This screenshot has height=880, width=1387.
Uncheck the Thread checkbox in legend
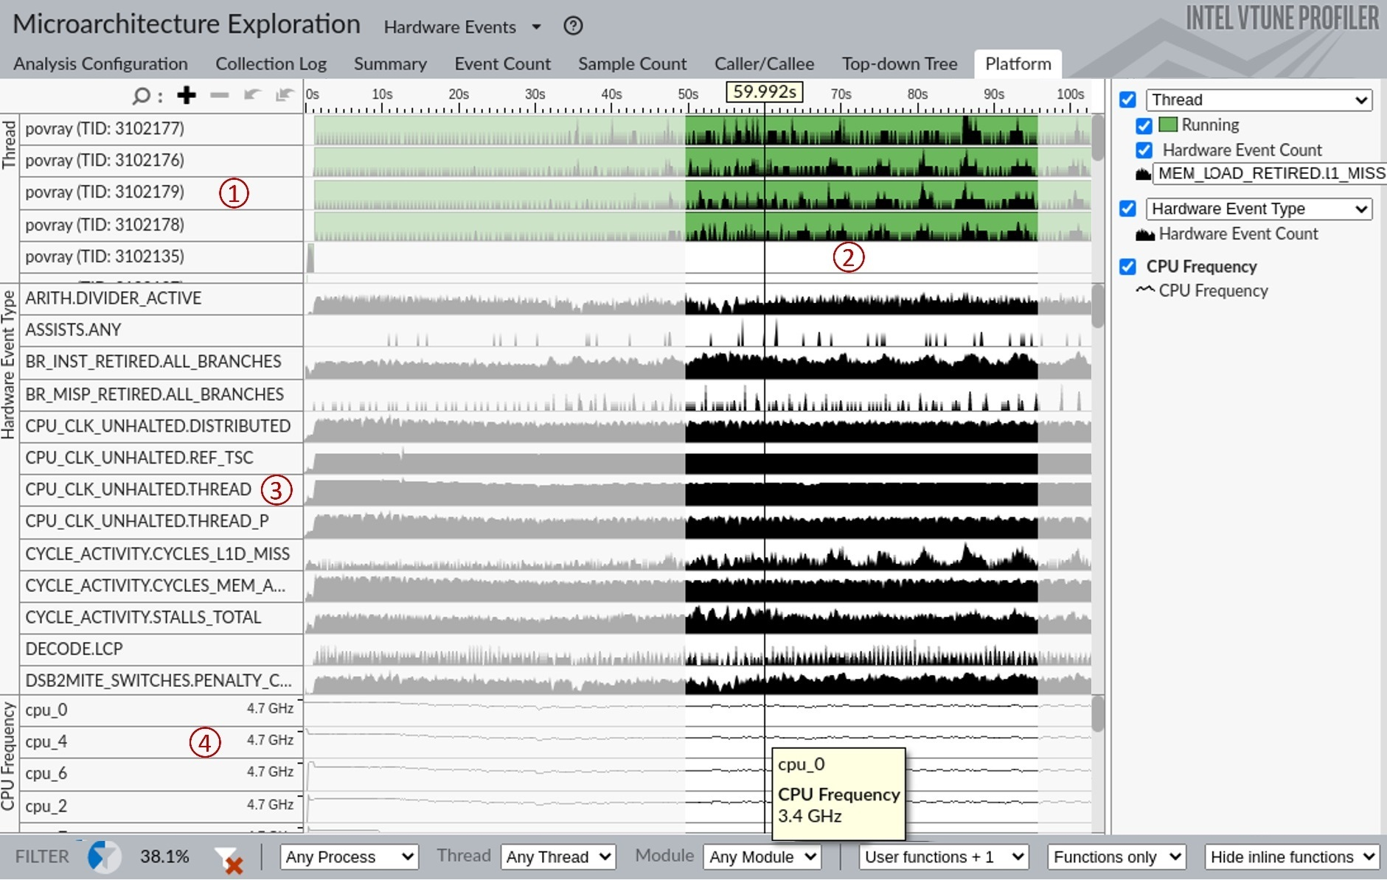(x=1127, y=99)
